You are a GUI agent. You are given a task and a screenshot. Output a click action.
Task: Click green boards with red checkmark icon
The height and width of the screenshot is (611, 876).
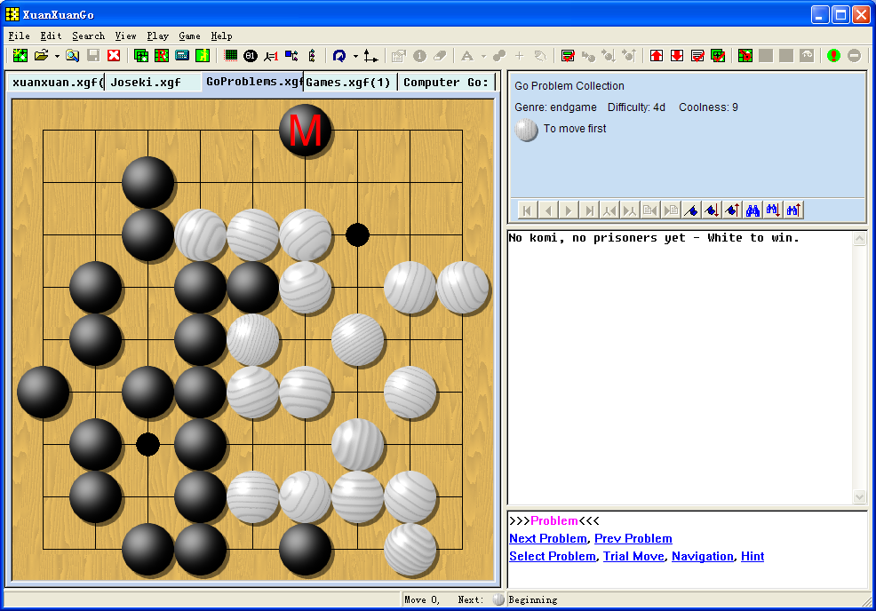point(718,56)
